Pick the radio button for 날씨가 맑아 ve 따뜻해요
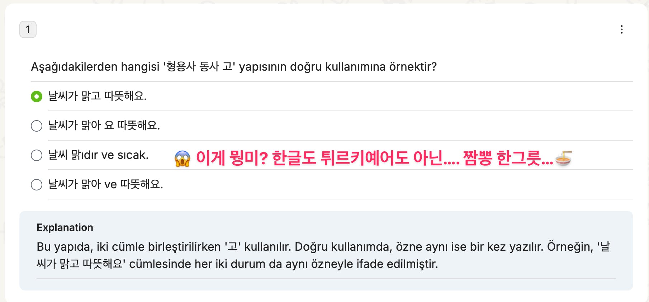The height and width of the screenshot is (302, 649). point(37,185)
